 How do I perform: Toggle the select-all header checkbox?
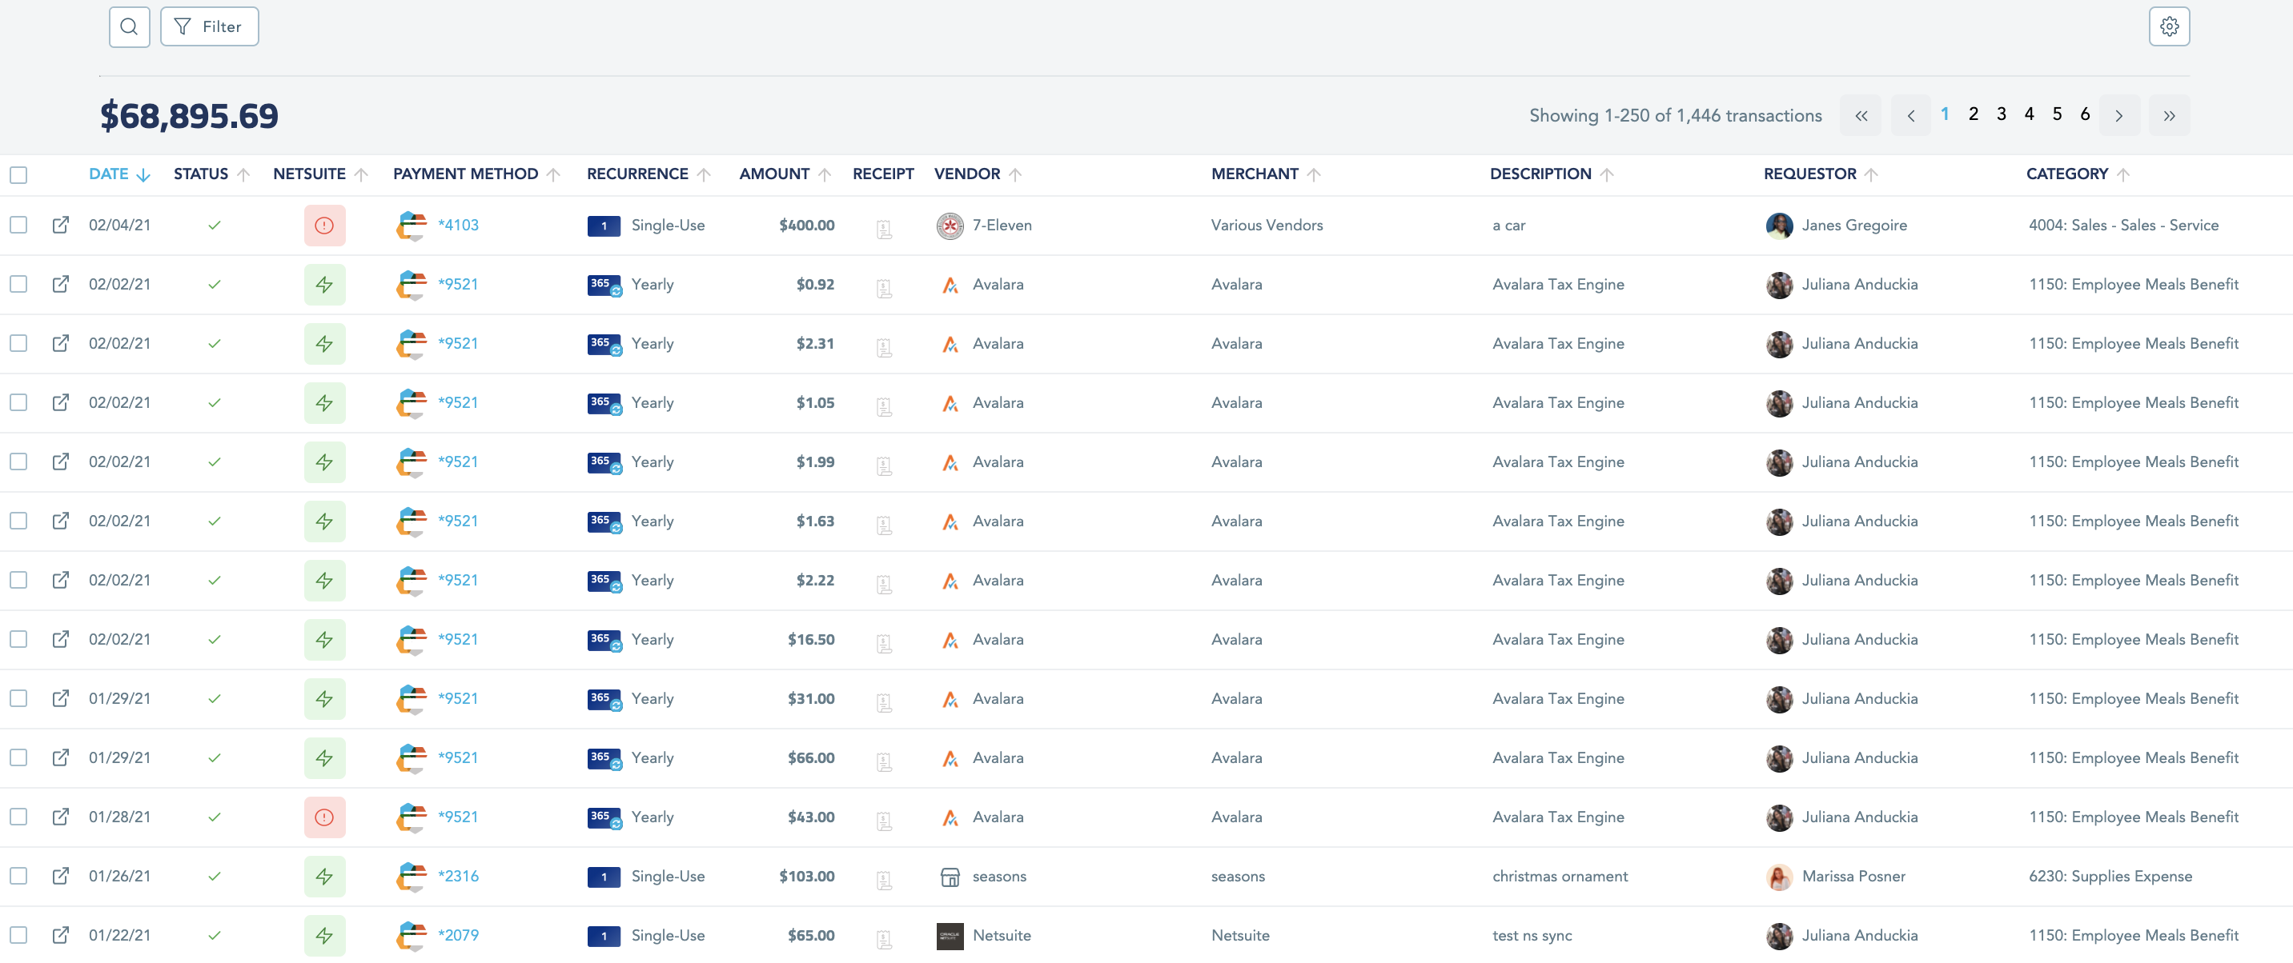(18, 175)
